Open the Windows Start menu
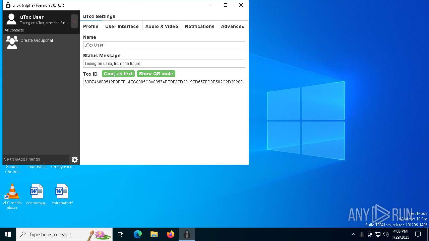Screen dimensions: 429x241 8,234
